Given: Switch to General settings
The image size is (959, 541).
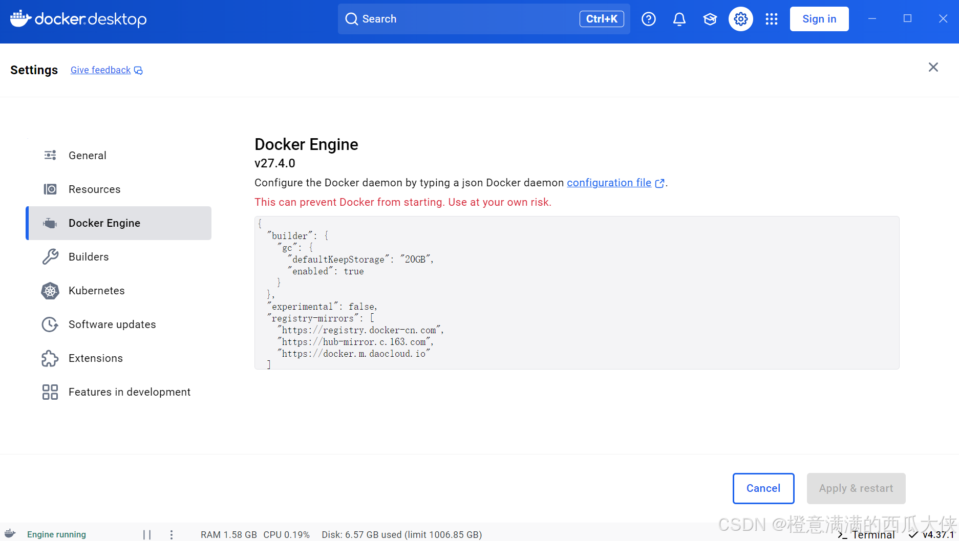Looking at the screenshot, I should coord(88,155).
